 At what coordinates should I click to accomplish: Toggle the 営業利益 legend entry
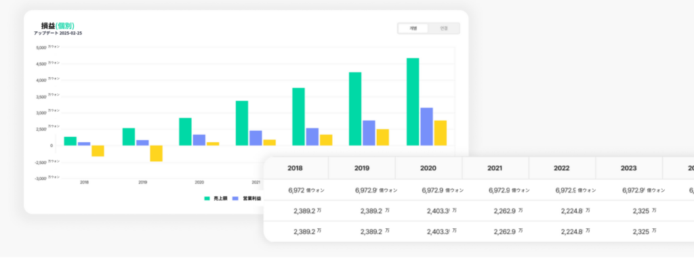click(x=246, y=198)
